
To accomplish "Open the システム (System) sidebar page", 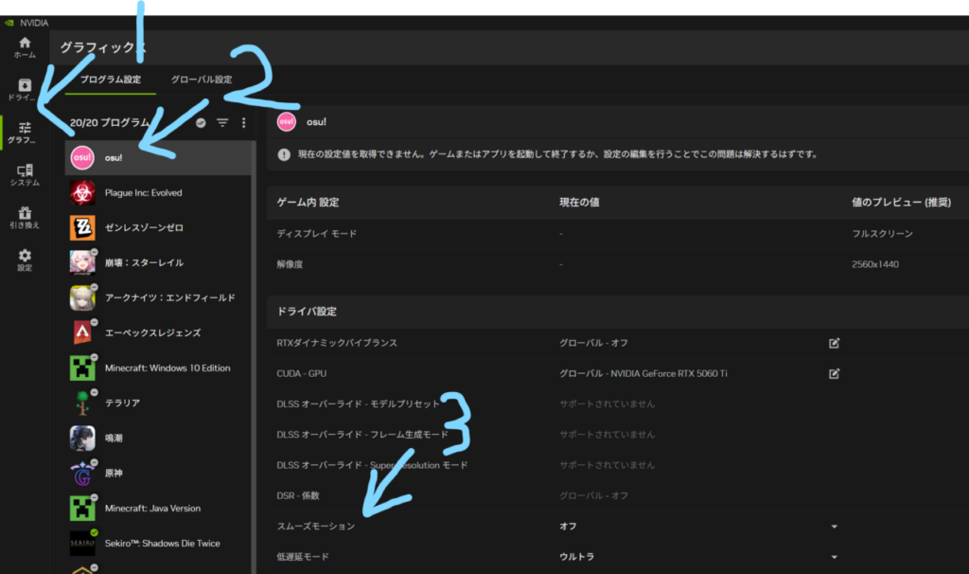I will (x=25, y=174).
